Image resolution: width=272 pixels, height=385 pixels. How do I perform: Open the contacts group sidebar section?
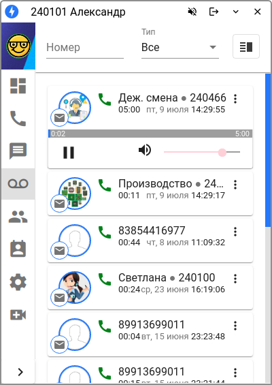(x=18, y=217)
